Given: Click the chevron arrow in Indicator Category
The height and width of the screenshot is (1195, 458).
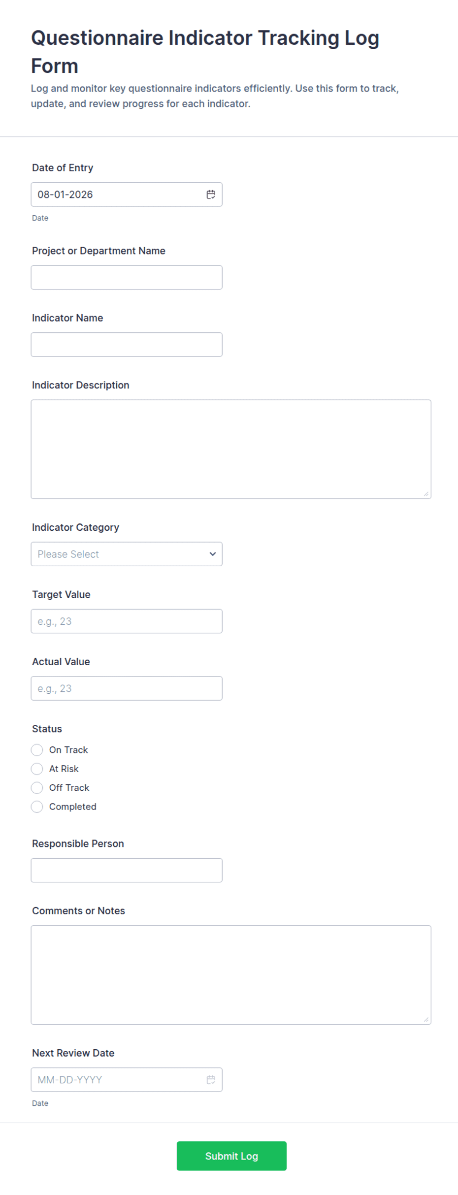Looking at the screenshot, I should point(212,554).
